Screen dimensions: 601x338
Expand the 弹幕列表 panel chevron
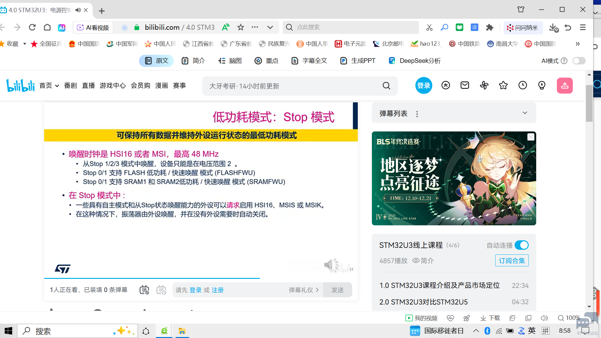click(525, 113)
